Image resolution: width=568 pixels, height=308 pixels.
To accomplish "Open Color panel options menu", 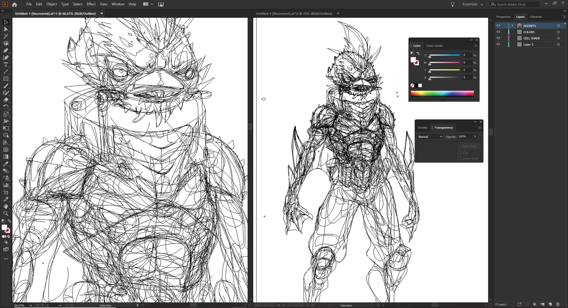I will (x=475, y=46).
